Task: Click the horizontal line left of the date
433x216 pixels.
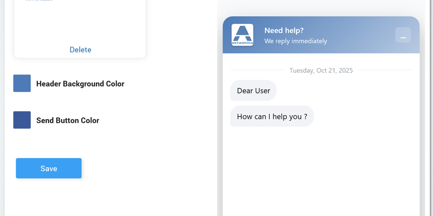Action: click(257, 70)
